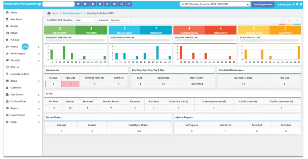This screenshot has width=308, height=159.
Task: Open settings with the gear icon by andrew.lynn
Action: (297, 4)
